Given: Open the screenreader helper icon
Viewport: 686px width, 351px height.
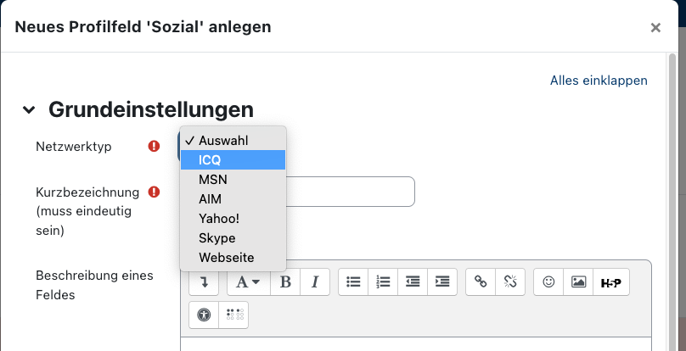Looking at the screenshot, I should [x=233, y=315].
